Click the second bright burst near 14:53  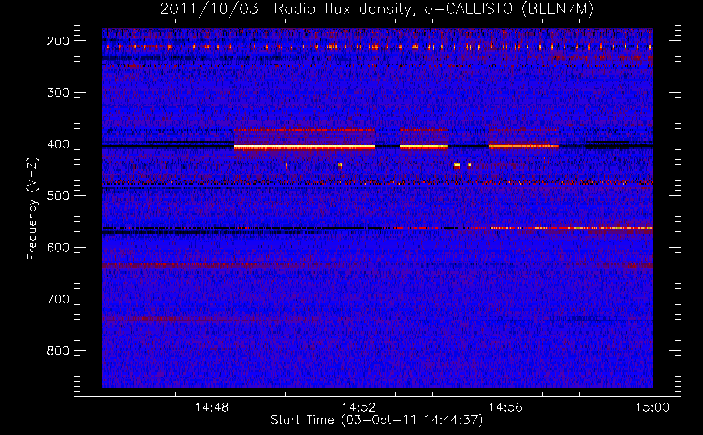pos(424,147)
